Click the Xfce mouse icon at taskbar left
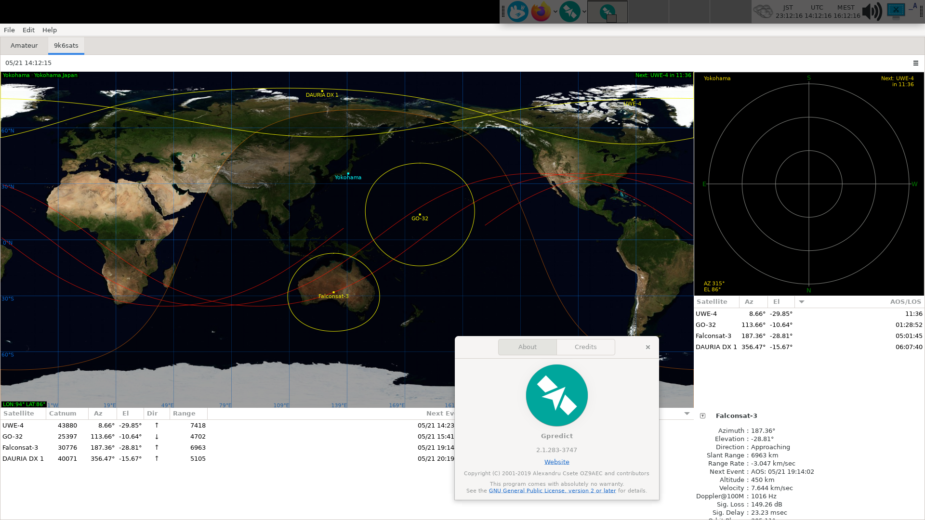The height and width of the screenshot is (520, 925). pos(518,12)
